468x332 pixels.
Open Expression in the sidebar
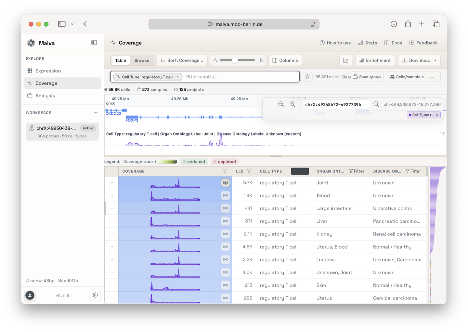(x=62, y=71)
